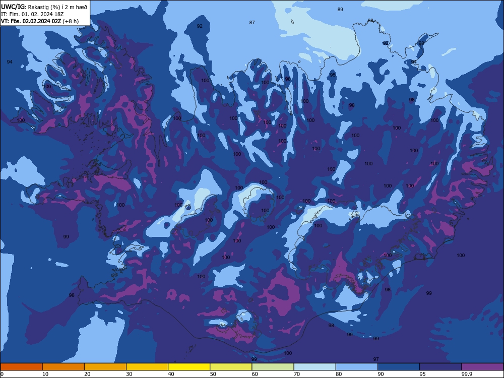
Task: Click the '93' humidity value on the map
Action: tap(421, 43)
